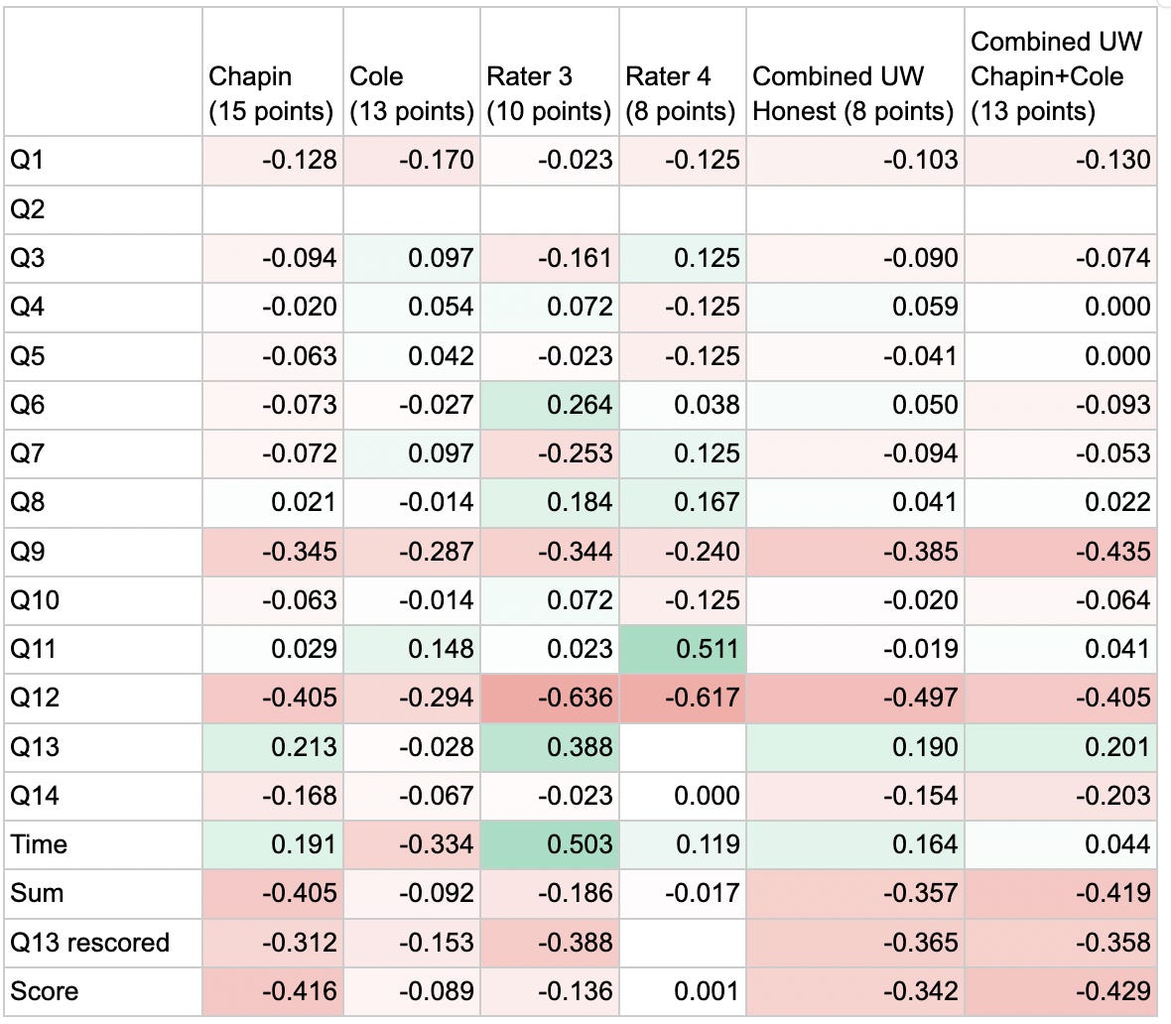Click the Q9 Combined Chapin+Cole cell -0.435
The width and height of the screenshot is (1171, 1024).
tap(1061, 552)
